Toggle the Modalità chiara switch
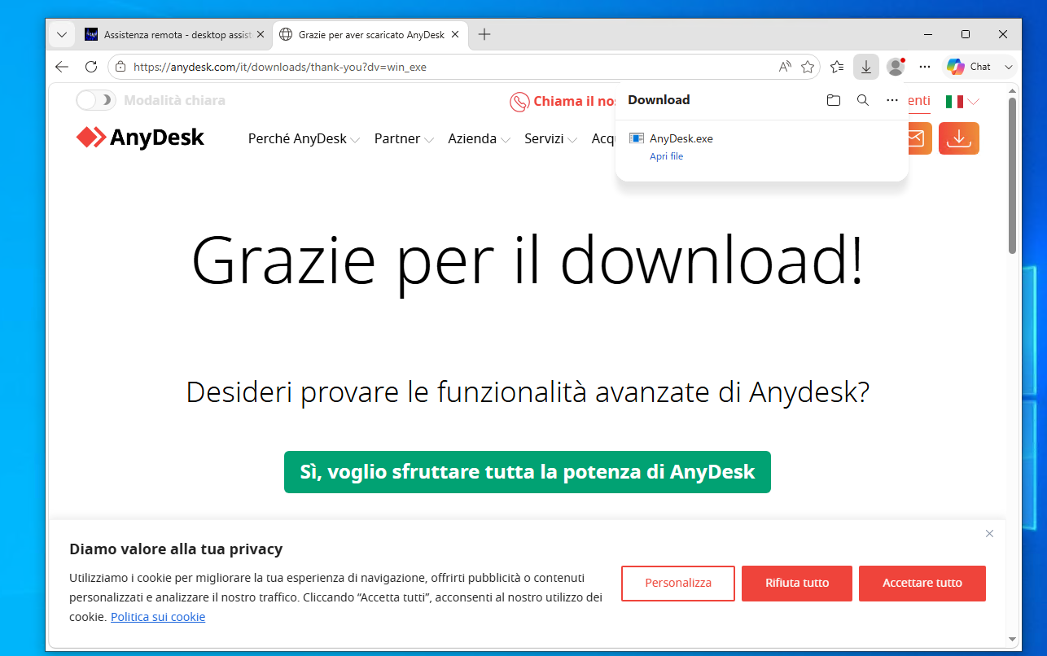This screenshot has width=1047, height=656. pos(96,100)
